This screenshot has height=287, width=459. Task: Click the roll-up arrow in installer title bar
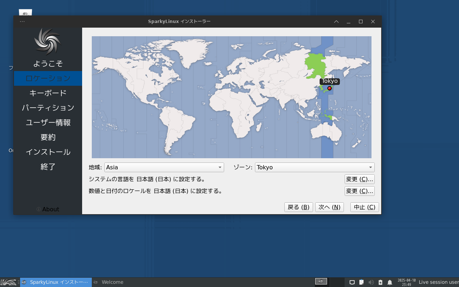click(x=336, y=22)
